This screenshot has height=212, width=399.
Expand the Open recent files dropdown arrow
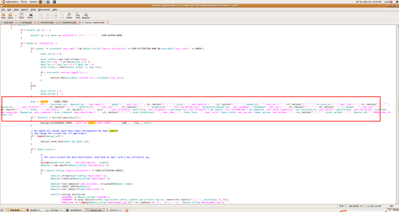(x=15, y=15)
